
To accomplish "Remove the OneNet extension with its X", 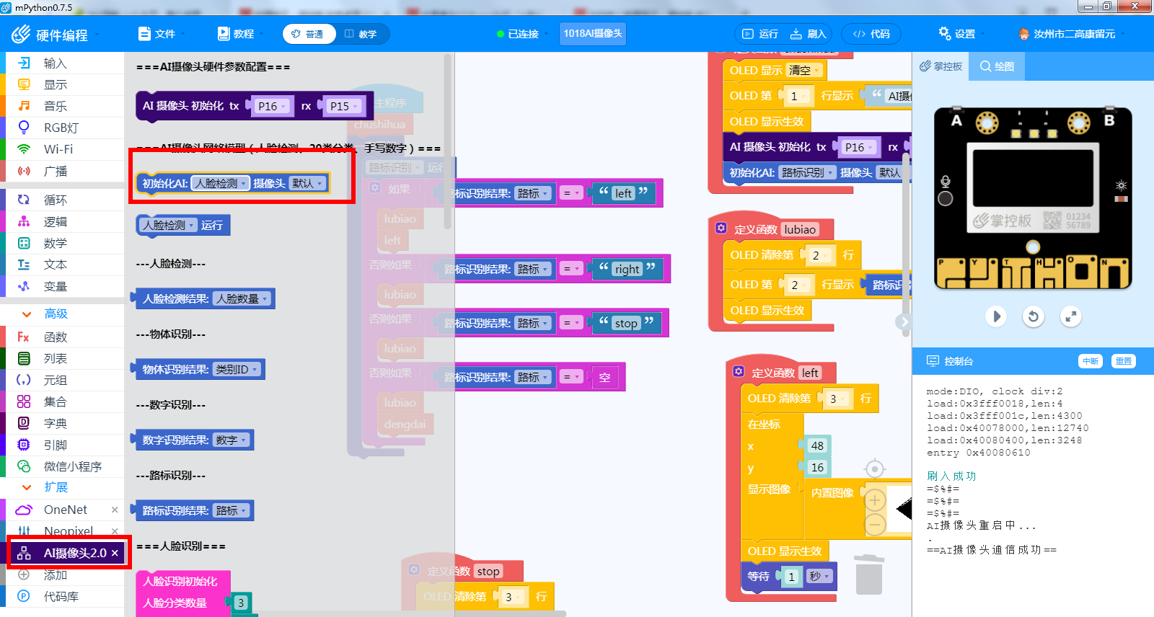I will tap(115, 510).
